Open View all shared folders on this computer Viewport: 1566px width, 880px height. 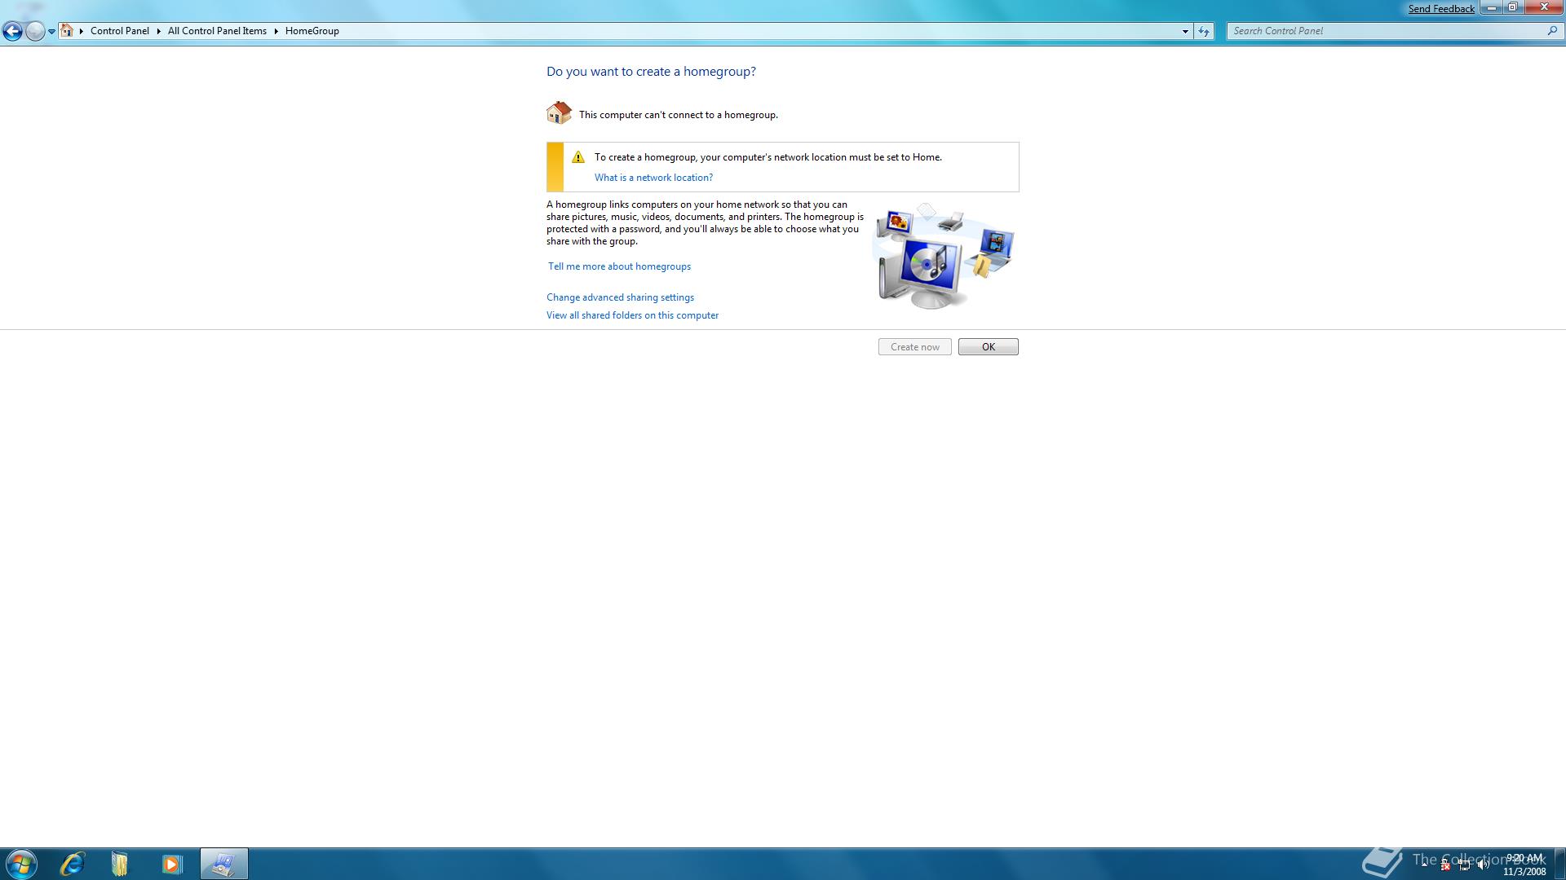coord(632,315)
